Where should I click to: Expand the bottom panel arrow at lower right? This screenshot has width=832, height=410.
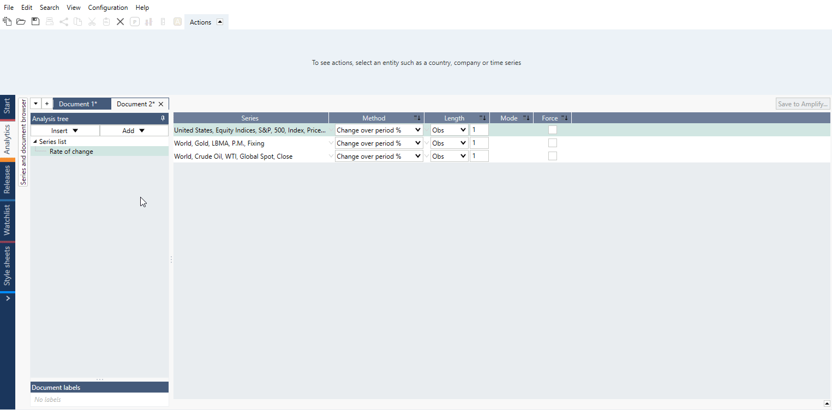click(827, 403)
